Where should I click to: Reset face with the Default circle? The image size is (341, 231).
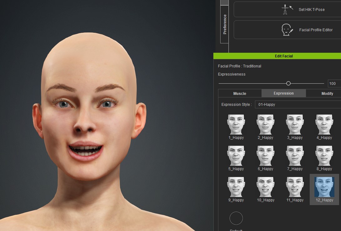pyautogui.click(x=236, y=218)
